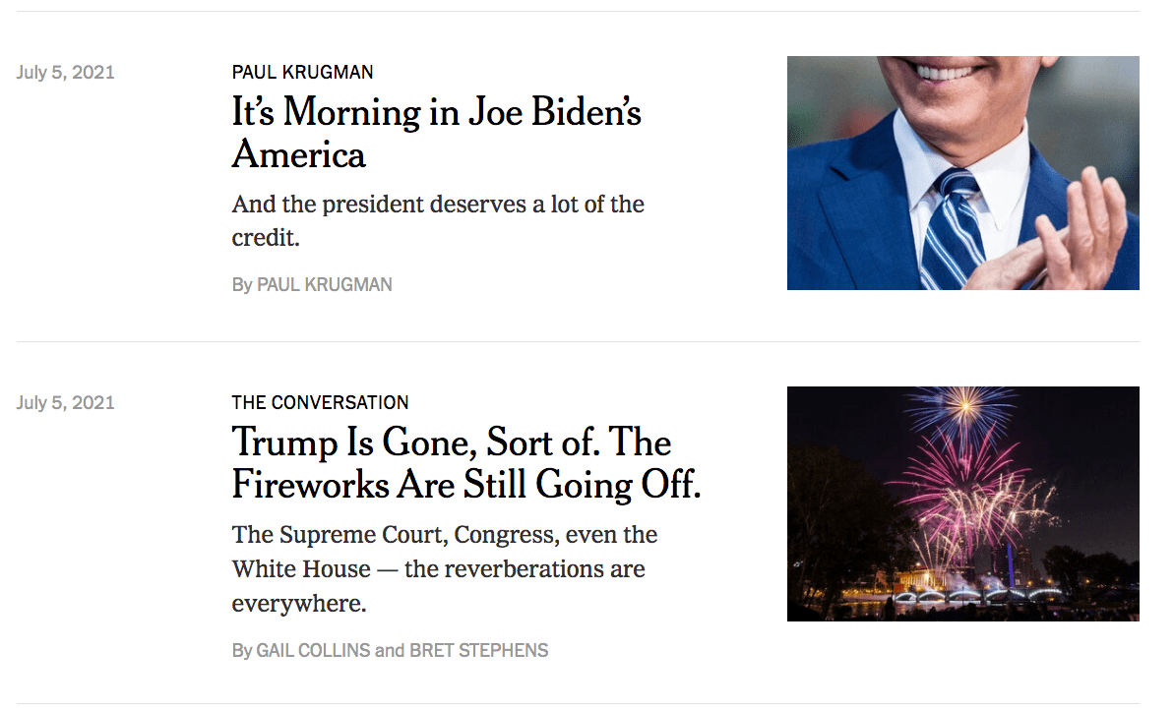The image size is (1174, 709).
Task: Click the July 5, 2021 date beside The Conversation
Action: pyautogui.click(x=65, y=403)
